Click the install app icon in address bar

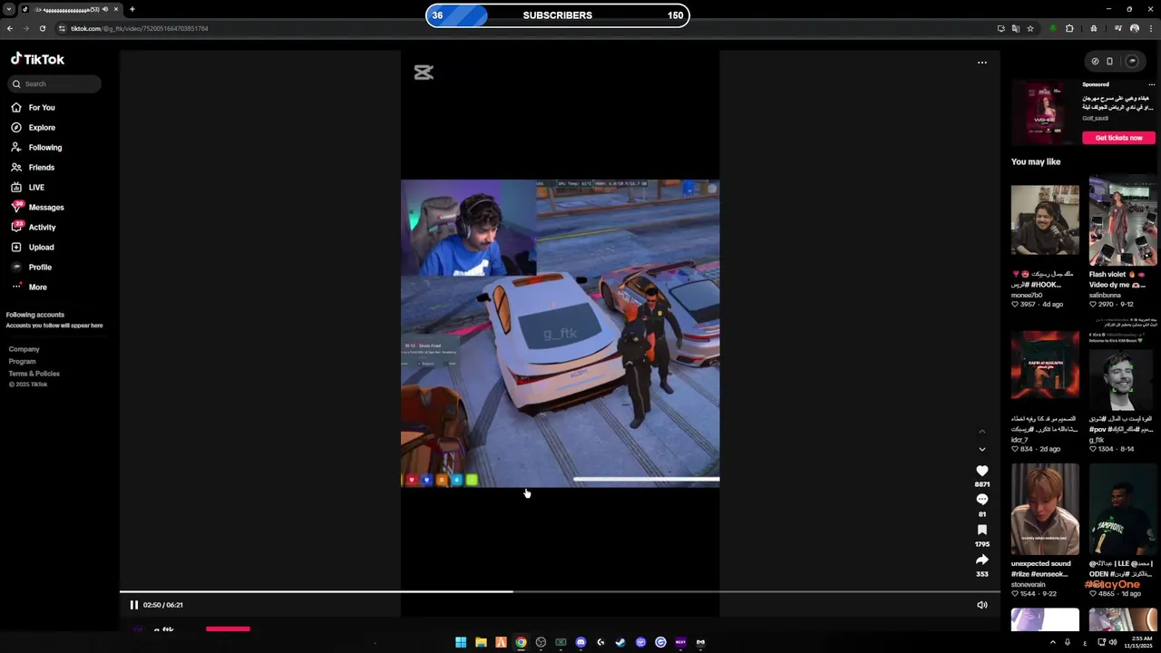pyautogui.click(x=1000, y=28)
